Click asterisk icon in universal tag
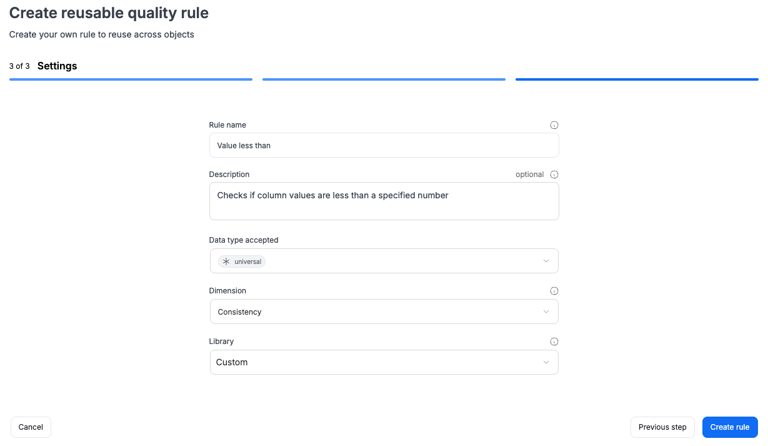Screen dimensions: 768x446 click(226, 261)
